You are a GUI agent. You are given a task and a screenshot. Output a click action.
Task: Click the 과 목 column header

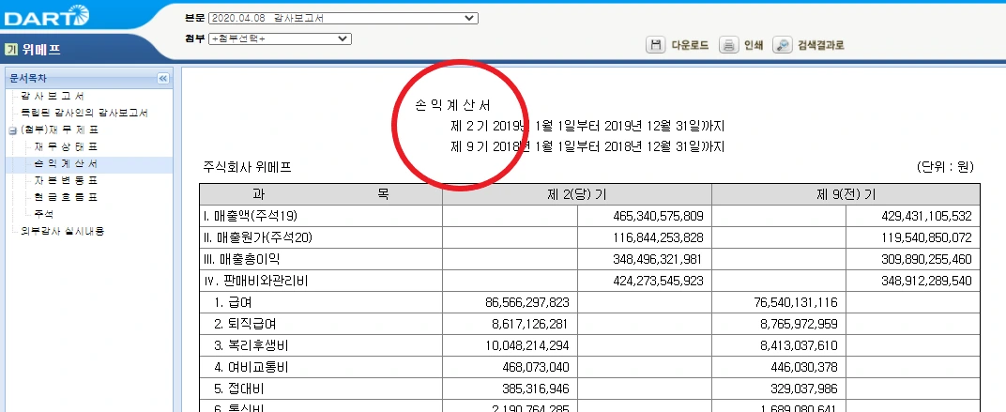(321, 194)
